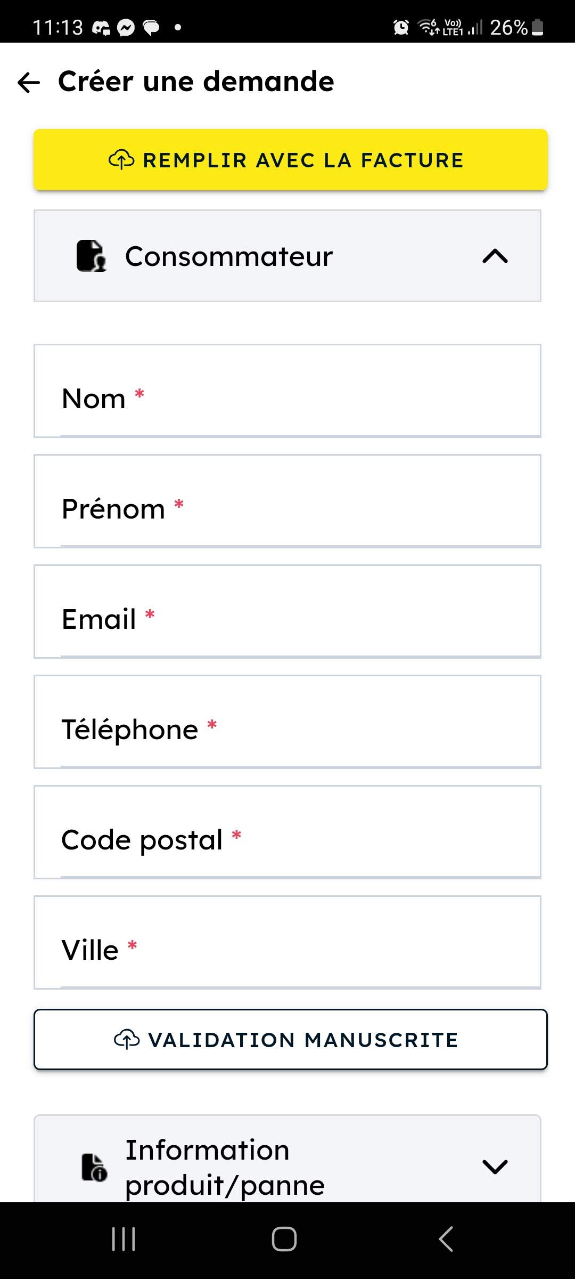Image resolution: width=575 pixels, height=1279 pixels.
Task: Expand the Information produit/panne chevron
Action: [495, 1167]
